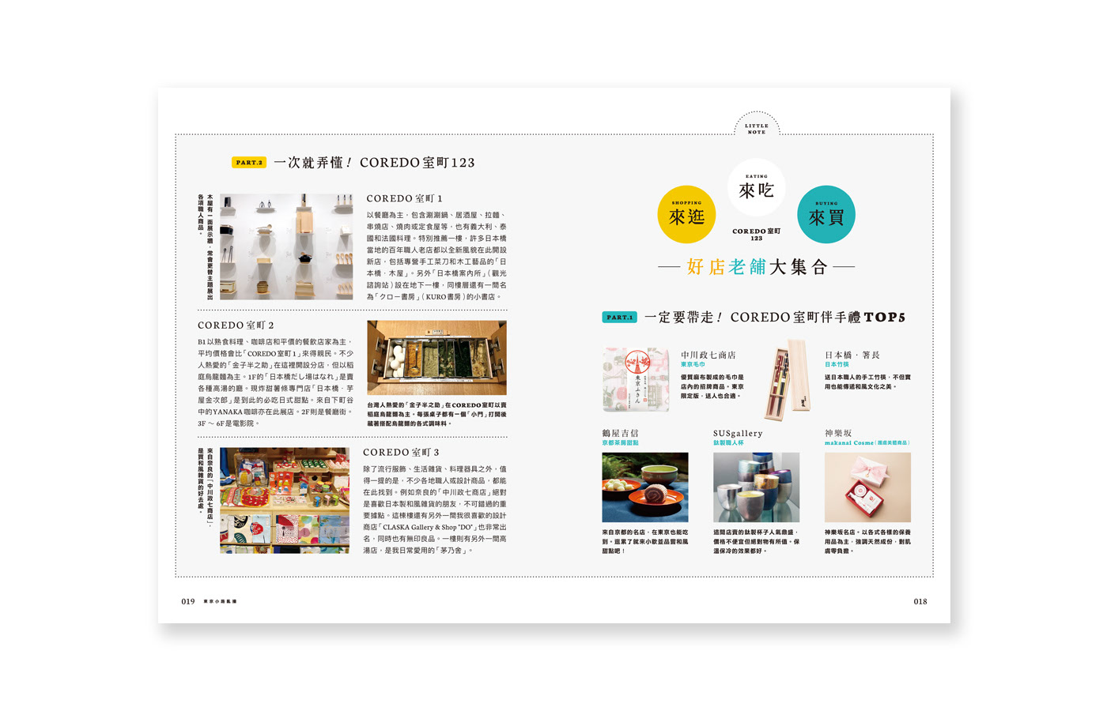1107x711 pixels.
Task: Click the oden photo caption about 金子半之助
Action: coord(436,414)
